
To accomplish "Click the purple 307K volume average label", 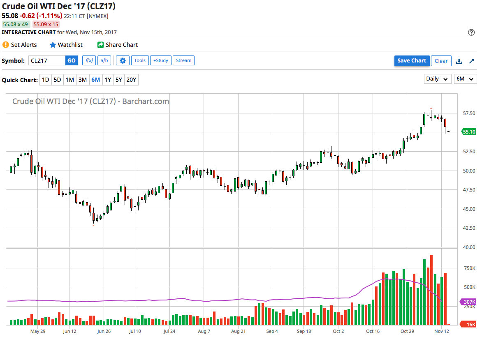I will [468, 302].
